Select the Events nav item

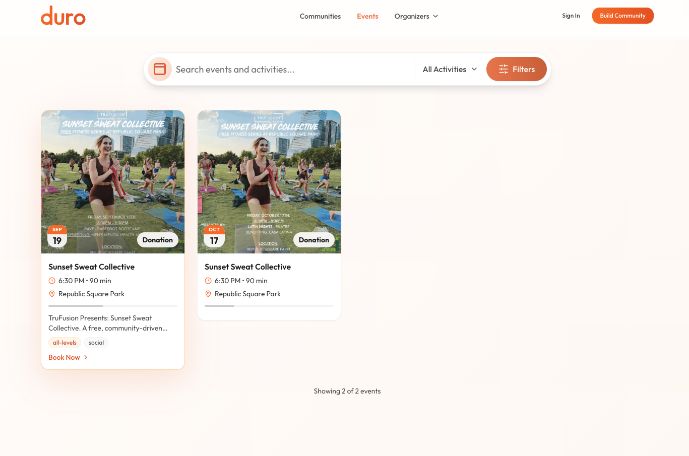tap(367, 16)
